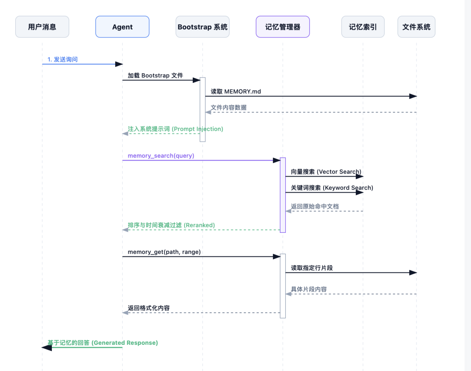The image size is (471, 371).
Task: Select the 用户消息 actor box
Action: (42, 27)
